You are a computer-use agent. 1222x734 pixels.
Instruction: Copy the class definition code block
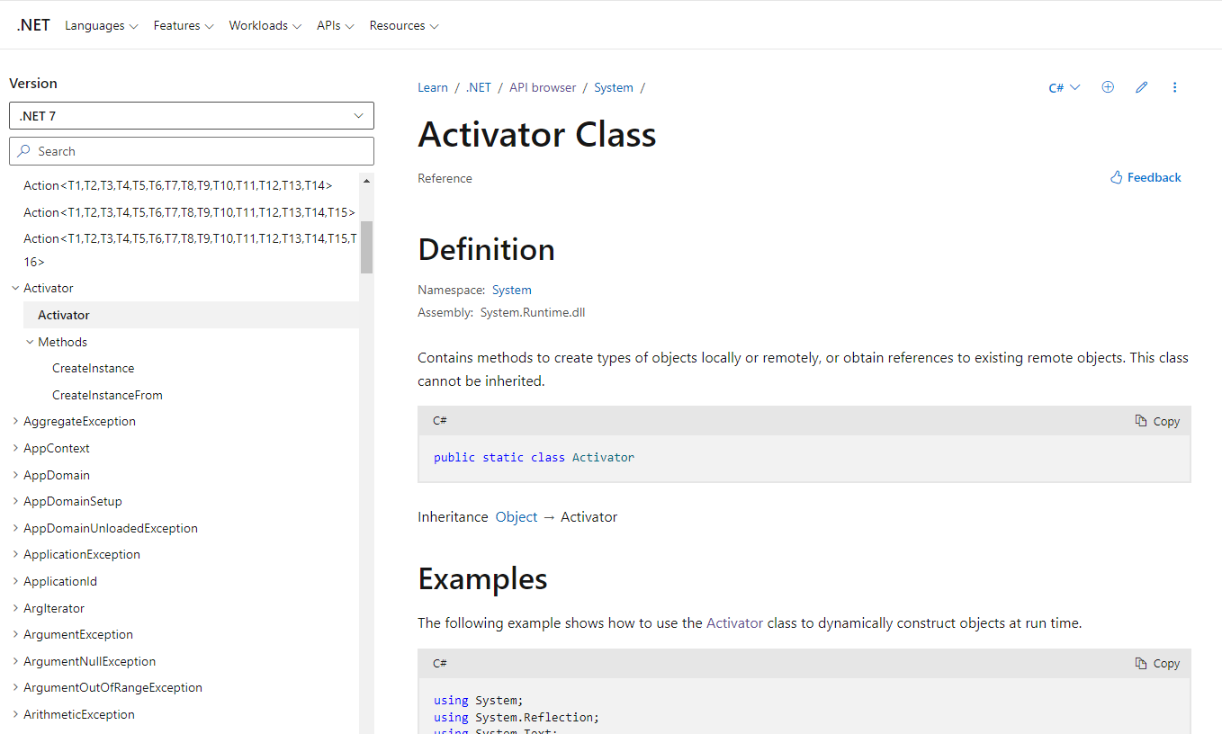click(1157, 421)
